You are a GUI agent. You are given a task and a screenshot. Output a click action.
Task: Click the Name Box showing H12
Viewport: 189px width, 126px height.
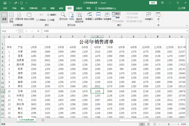[8, 31]
